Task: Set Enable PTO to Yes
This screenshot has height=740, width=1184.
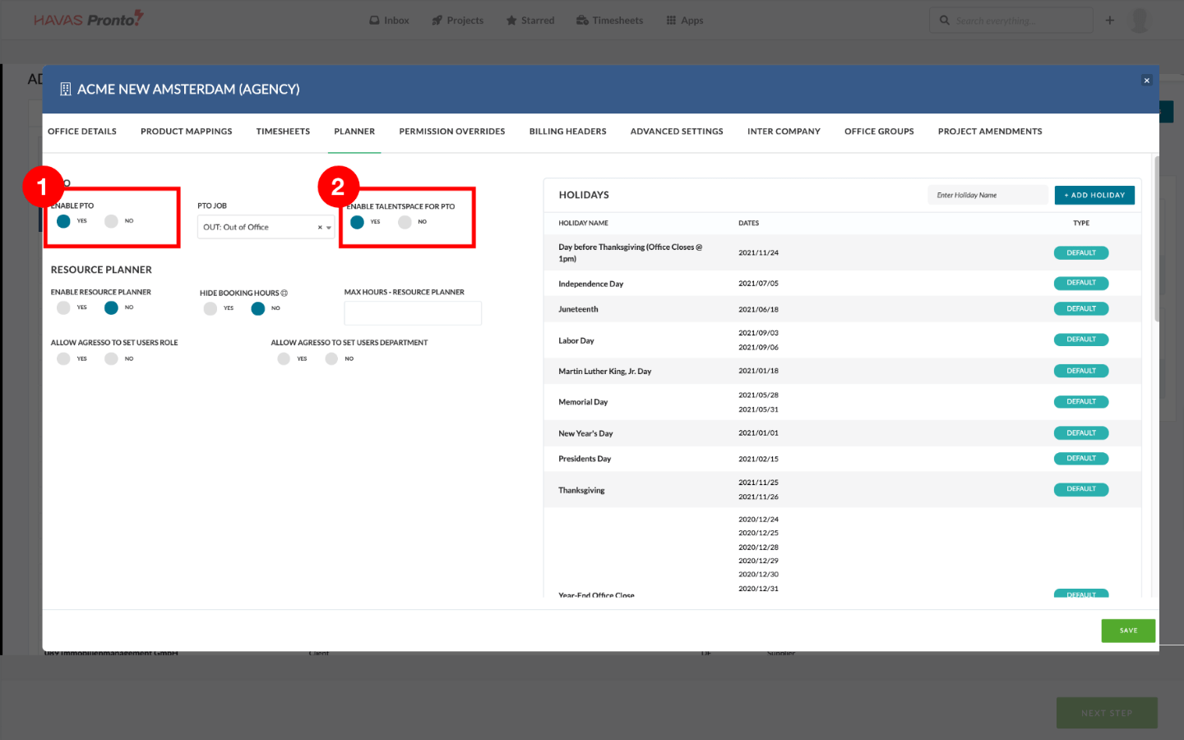Action: click(x=63, y=221)
